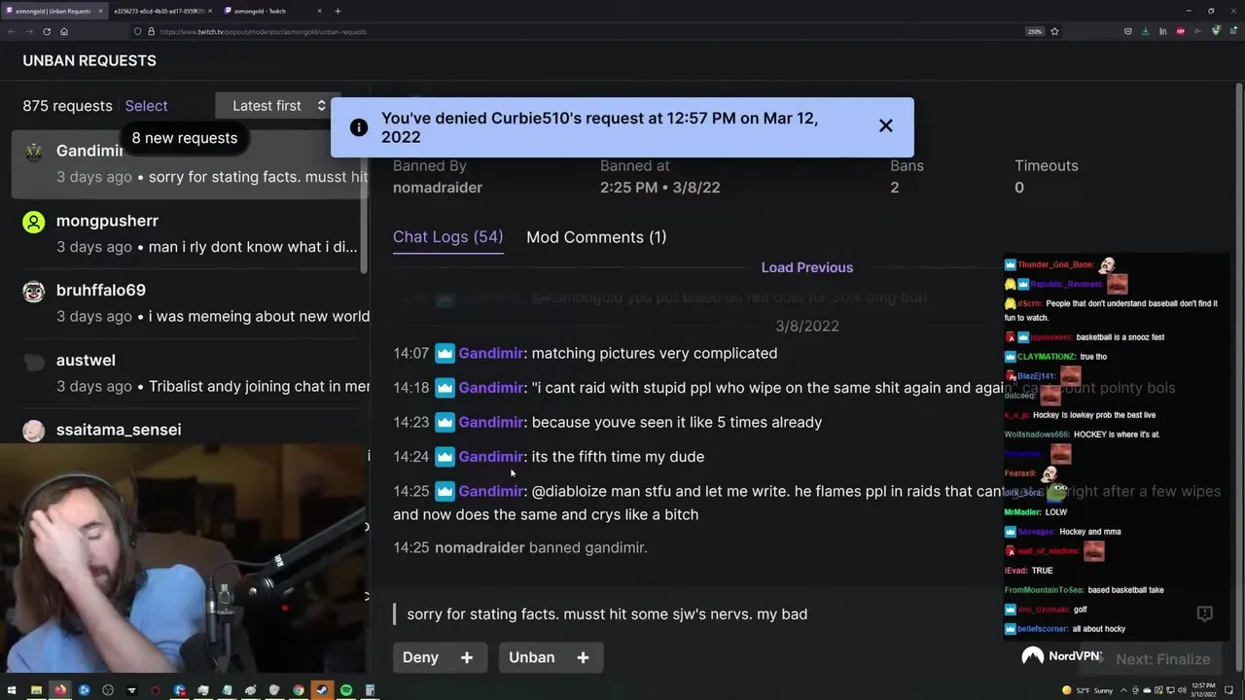Click the broadcaster badge on the 14:18 message
Viewport: 1245px width, 700px height.
click(x=445, y=388)
